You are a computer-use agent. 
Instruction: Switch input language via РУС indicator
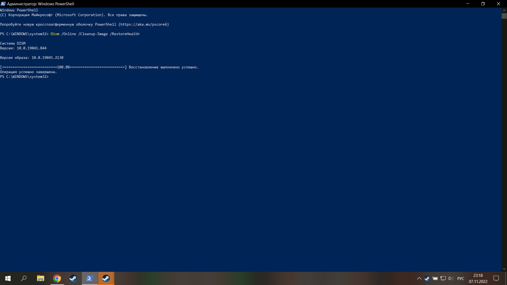tap(461, 278)
